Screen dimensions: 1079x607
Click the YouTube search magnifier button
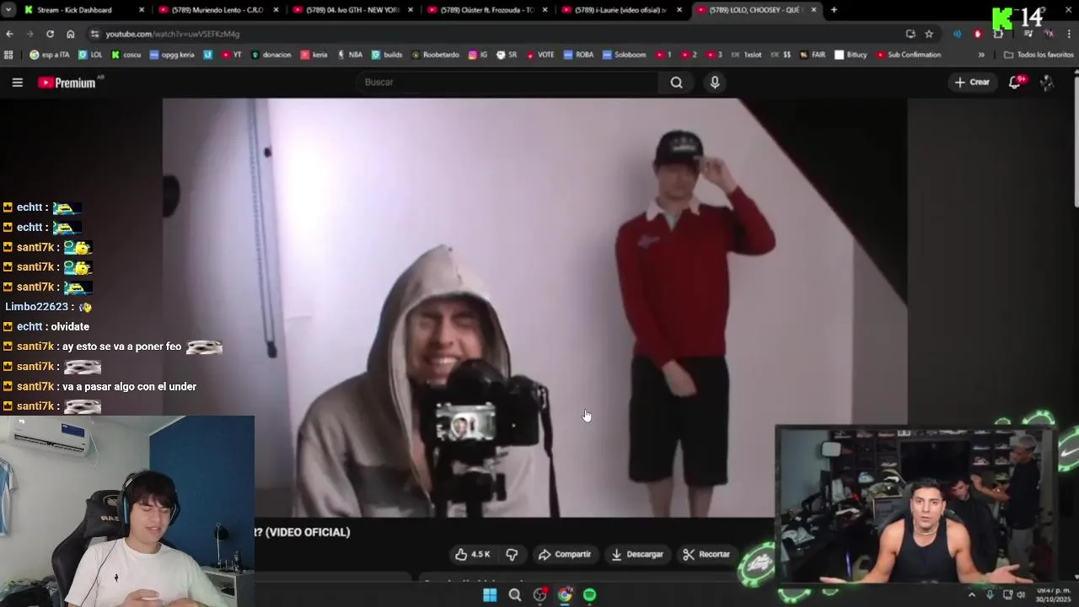(676, 82)
